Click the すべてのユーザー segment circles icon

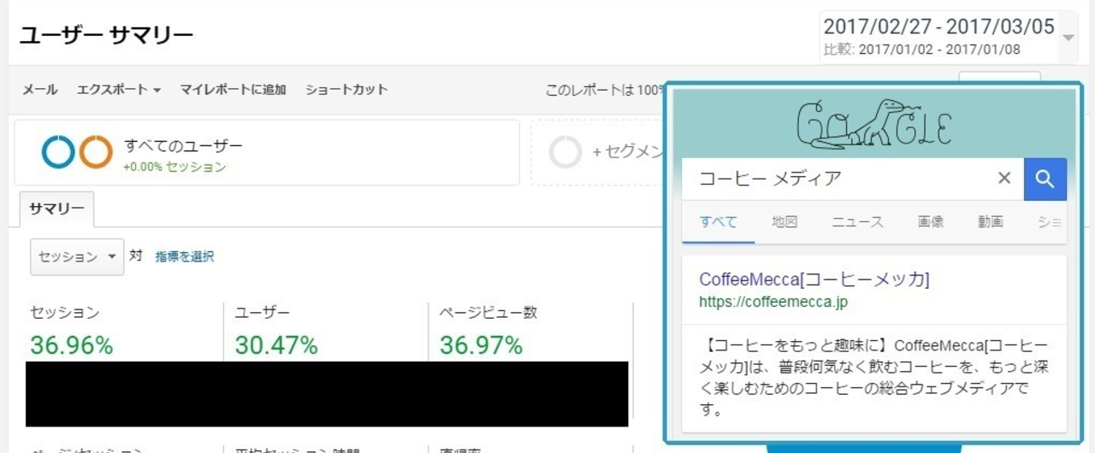77,152
